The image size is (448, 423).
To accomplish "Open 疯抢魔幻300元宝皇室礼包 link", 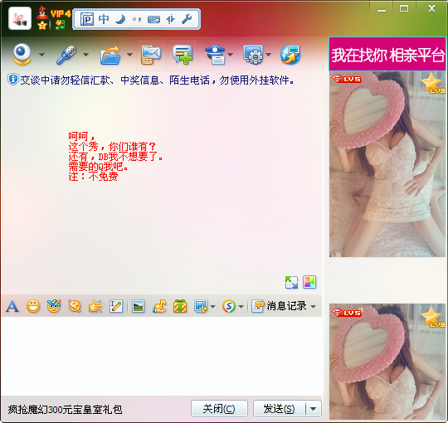I will click(x=65, y=410).
